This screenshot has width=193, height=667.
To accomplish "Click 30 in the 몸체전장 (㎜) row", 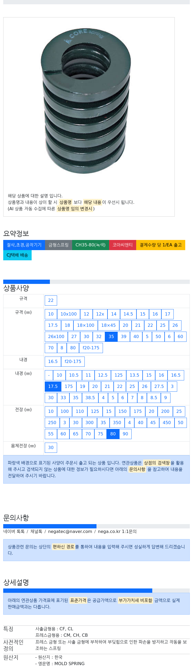I will [51, 447].
